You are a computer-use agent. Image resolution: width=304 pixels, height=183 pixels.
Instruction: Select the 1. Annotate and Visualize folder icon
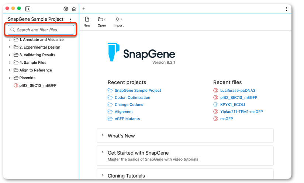[16, 39]
